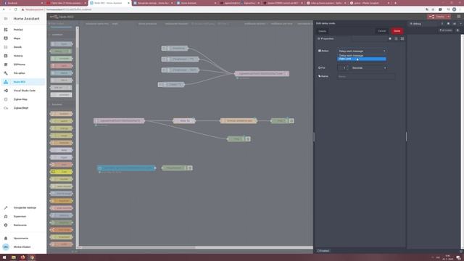
Task: Open Nastavenia settings in the sidebar
Action: click(x=23, y=225)
